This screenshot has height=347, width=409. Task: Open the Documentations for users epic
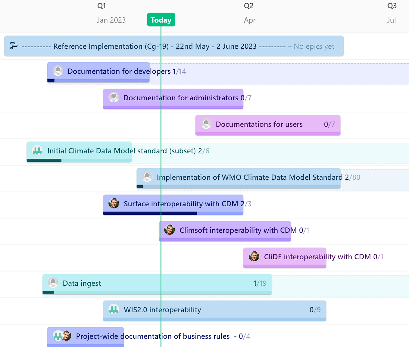click(259, 124)
